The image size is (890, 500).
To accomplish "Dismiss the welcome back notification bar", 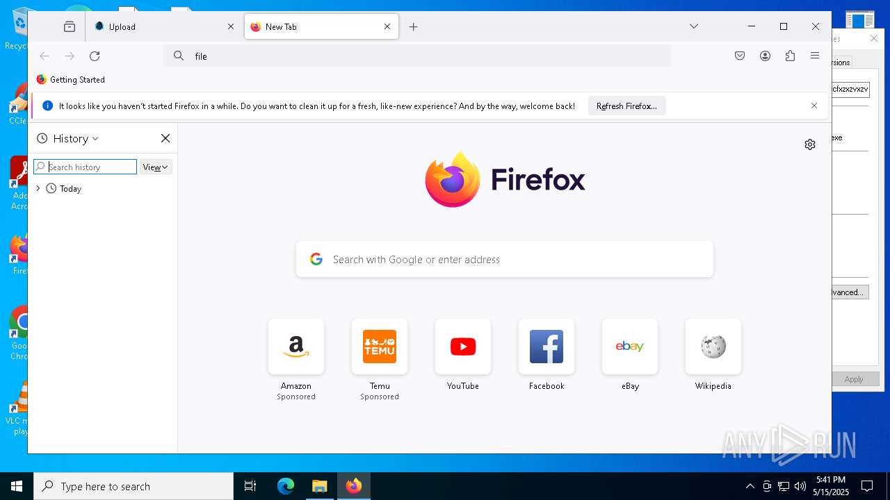I will (x=814, y=106).
